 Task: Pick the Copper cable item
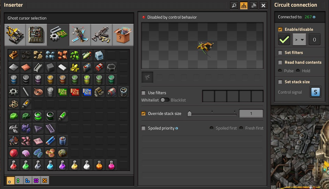38,92
